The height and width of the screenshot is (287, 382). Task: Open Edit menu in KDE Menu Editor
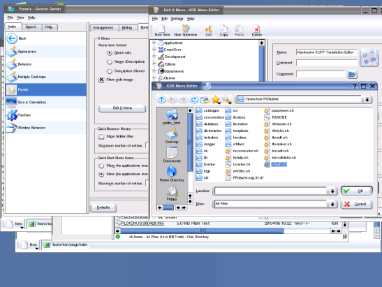[x=164, y=19]
